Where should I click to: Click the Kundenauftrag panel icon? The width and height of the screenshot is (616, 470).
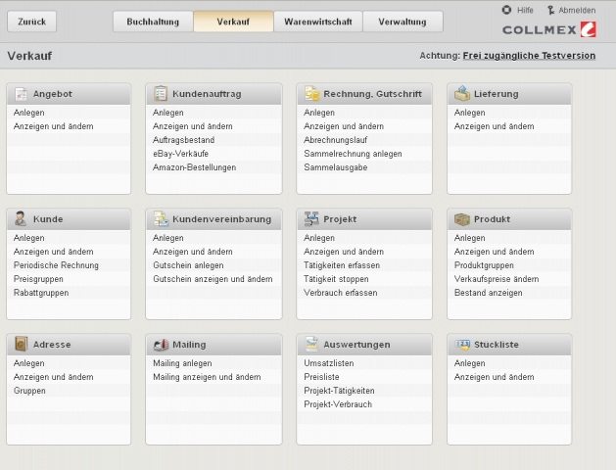click(x=160, y=94)
